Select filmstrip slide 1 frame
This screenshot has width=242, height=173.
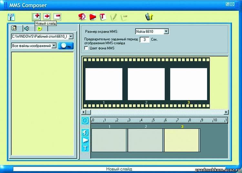point(104,84)
